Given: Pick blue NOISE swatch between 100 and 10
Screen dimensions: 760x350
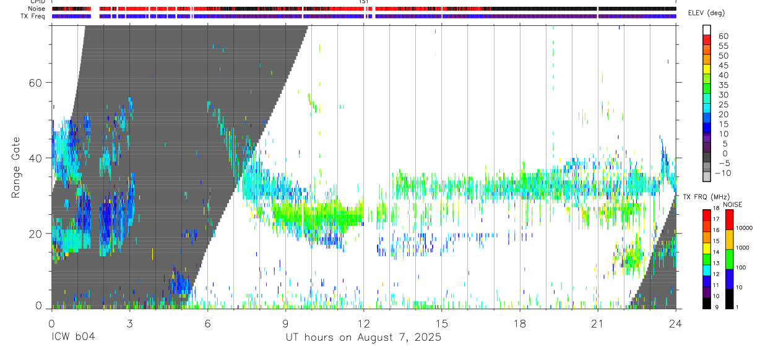Looking at the screenshot, I should (x=729, y=279).
